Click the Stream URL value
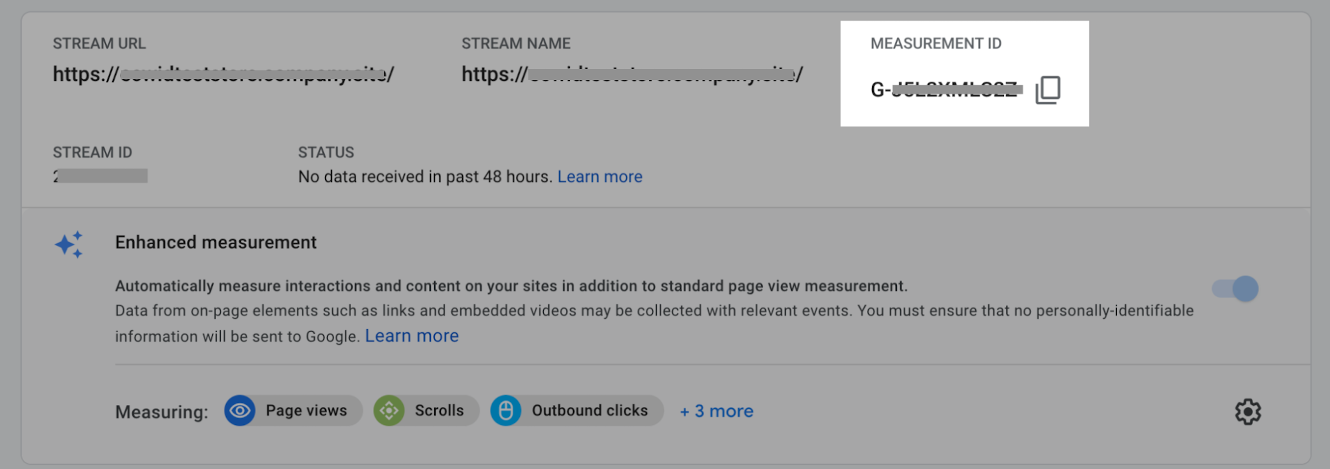The height and width of the screenshot is (469, 1330). point(223,74)
